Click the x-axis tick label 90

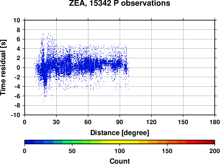[x=120, y=122]
